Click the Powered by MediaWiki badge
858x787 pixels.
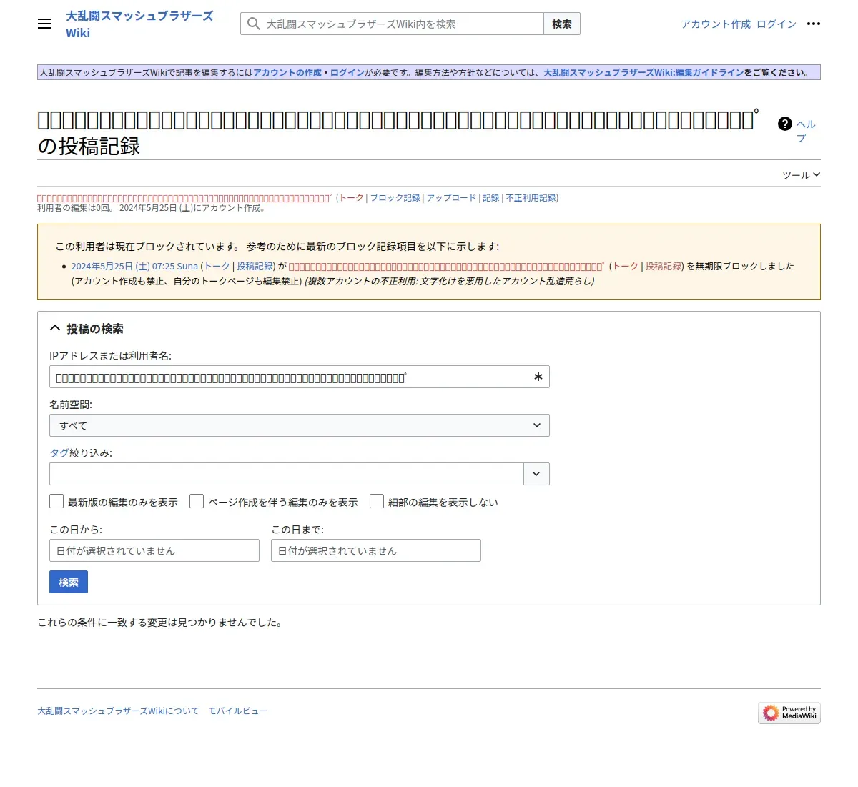(x=789, y=713)
